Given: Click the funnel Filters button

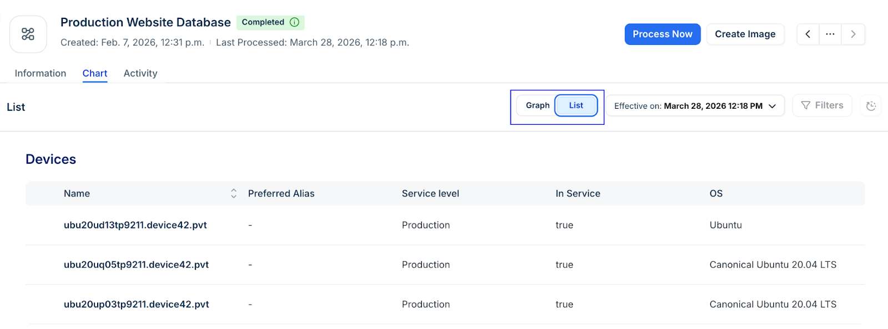Looking at the screenshot, I should 822,105.
